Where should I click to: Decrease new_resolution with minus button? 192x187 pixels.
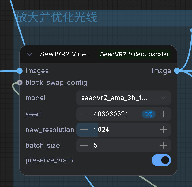(x=84, y=130)
